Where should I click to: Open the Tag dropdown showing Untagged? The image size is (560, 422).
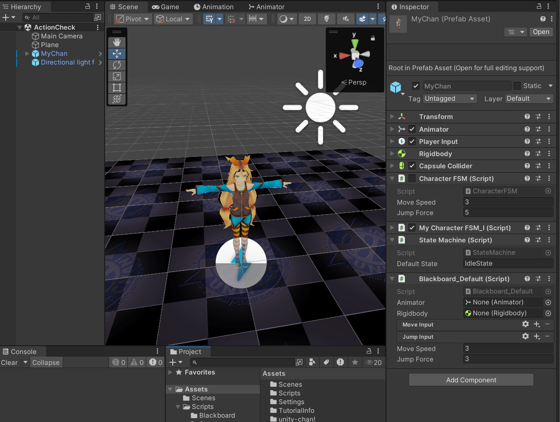pyautogui.click(x=450, y=99)
